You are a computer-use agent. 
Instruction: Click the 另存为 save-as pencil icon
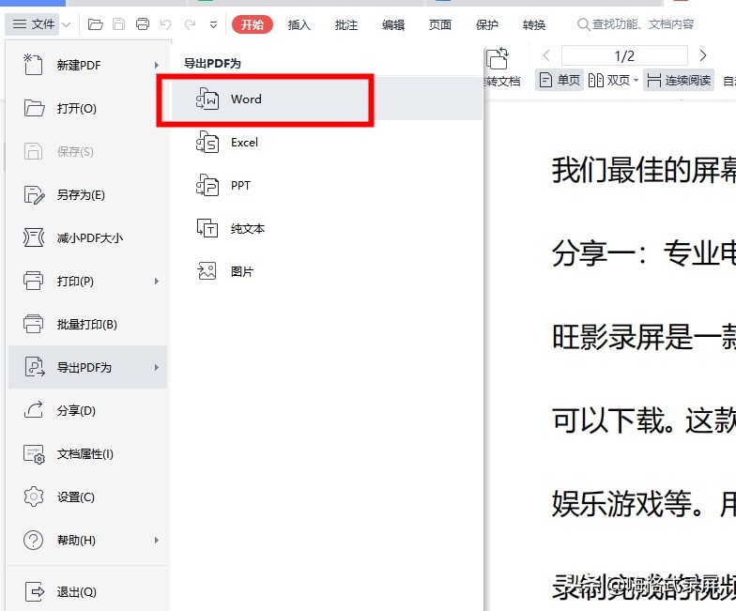point(34,195)
